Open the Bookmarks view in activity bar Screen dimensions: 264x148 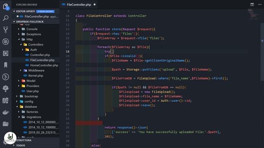[x=5, y=65]
